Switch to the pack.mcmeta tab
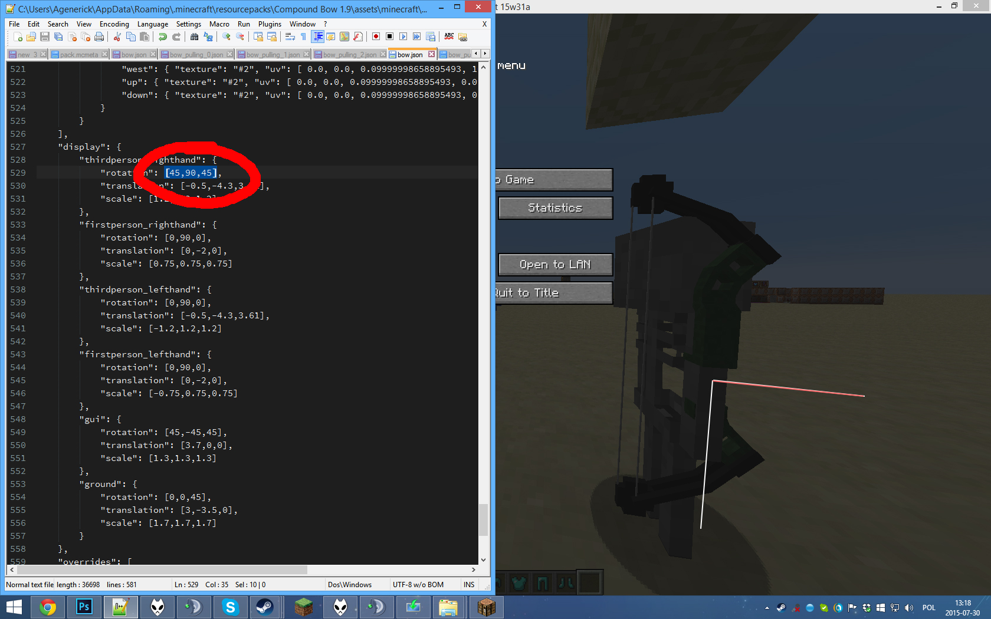The image size is (991, 619). [79, 55]
